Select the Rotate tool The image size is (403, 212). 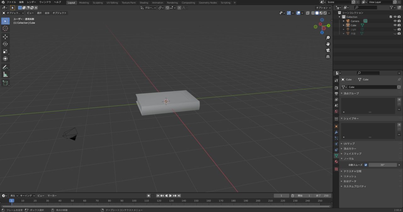point(5,44)
